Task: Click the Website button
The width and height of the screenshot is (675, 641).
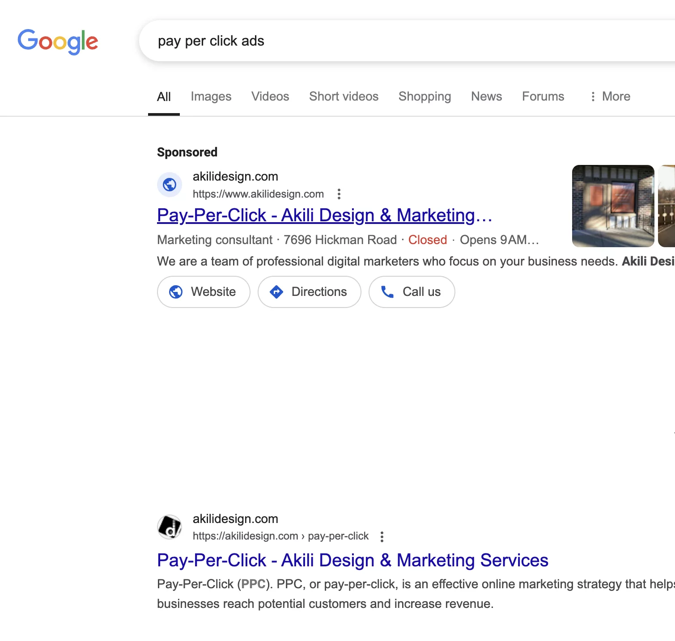Action: click(x=204, y=292)
